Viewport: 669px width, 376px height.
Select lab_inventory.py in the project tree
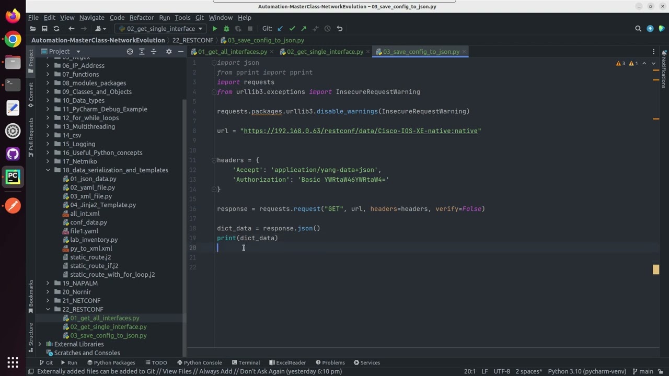click(94, 240)
